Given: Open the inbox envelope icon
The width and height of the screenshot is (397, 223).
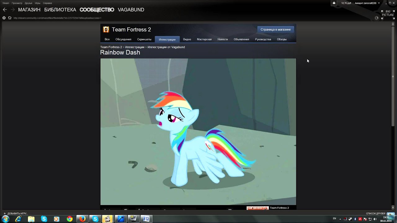Looking at the screenshot, I should pyautogui.click(x=334, y=3).
